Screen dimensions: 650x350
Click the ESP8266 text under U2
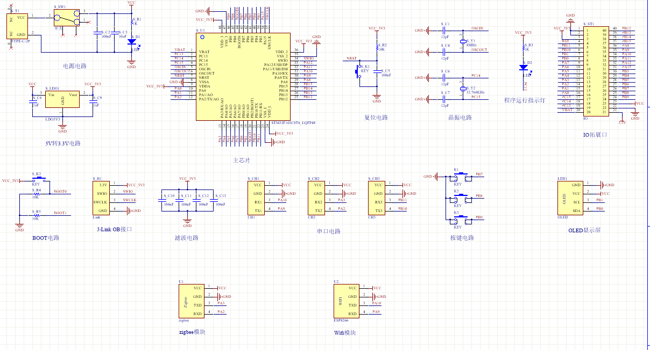coord(341,320)
